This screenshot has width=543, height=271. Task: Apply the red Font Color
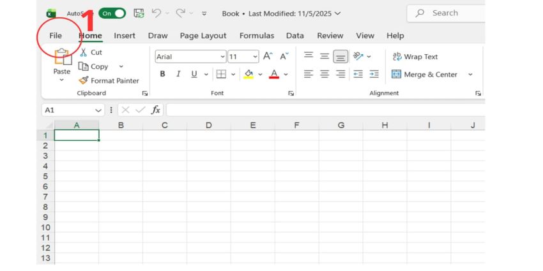coord(274,74)
